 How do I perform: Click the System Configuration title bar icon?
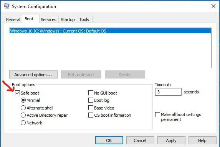click(7, 6)
